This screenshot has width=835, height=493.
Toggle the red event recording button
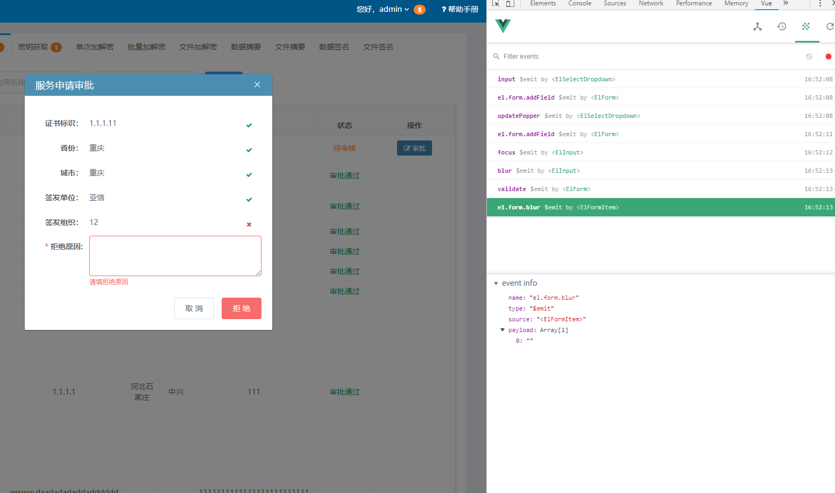point(829,57)
